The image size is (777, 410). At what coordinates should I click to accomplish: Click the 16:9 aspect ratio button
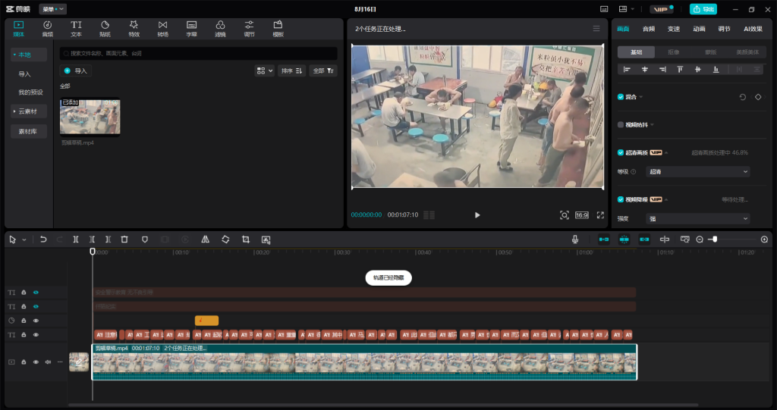[x=582, y=215]
